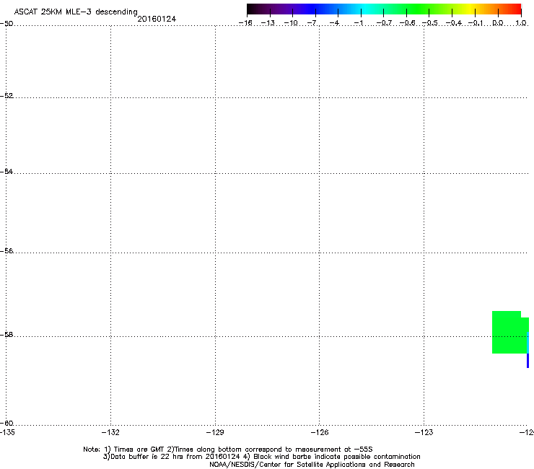
Task: Click the -0.6 color bar tick label
Action: [407, 23]
